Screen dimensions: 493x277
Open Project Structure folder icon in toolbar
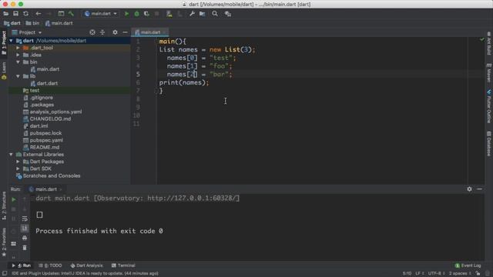(202, 14)
